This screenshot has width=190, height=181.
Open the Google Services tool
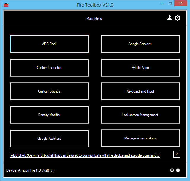pyautogui.click(x=140, y=44)
